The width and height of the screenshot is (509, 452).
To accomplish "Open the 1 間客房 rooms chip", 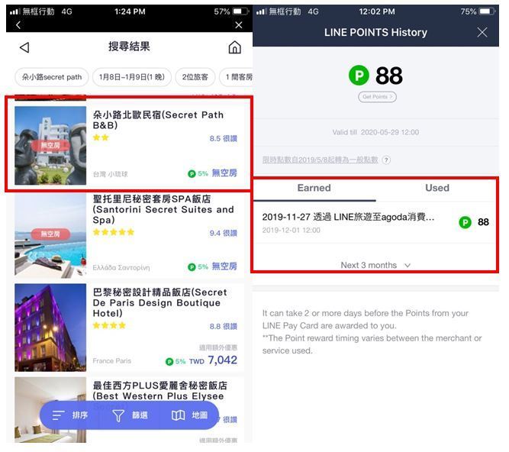I will [237, 77].
